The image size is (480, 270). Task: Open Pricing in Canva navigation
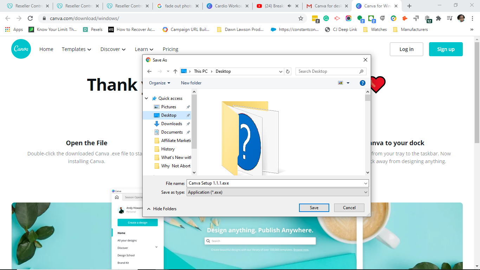click(x=170, y=49)
